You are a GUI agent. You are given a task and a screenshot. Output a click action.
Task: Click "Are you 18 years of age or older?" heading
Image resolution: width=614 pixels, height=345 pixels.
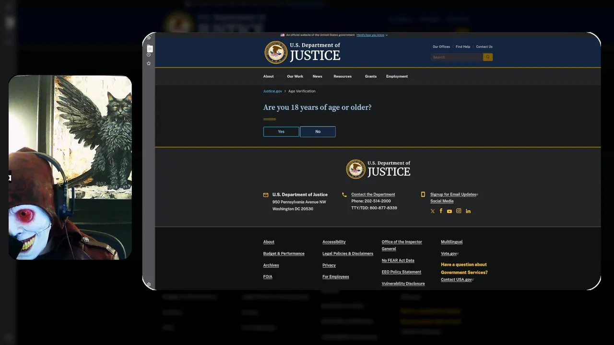pos(318,107)
